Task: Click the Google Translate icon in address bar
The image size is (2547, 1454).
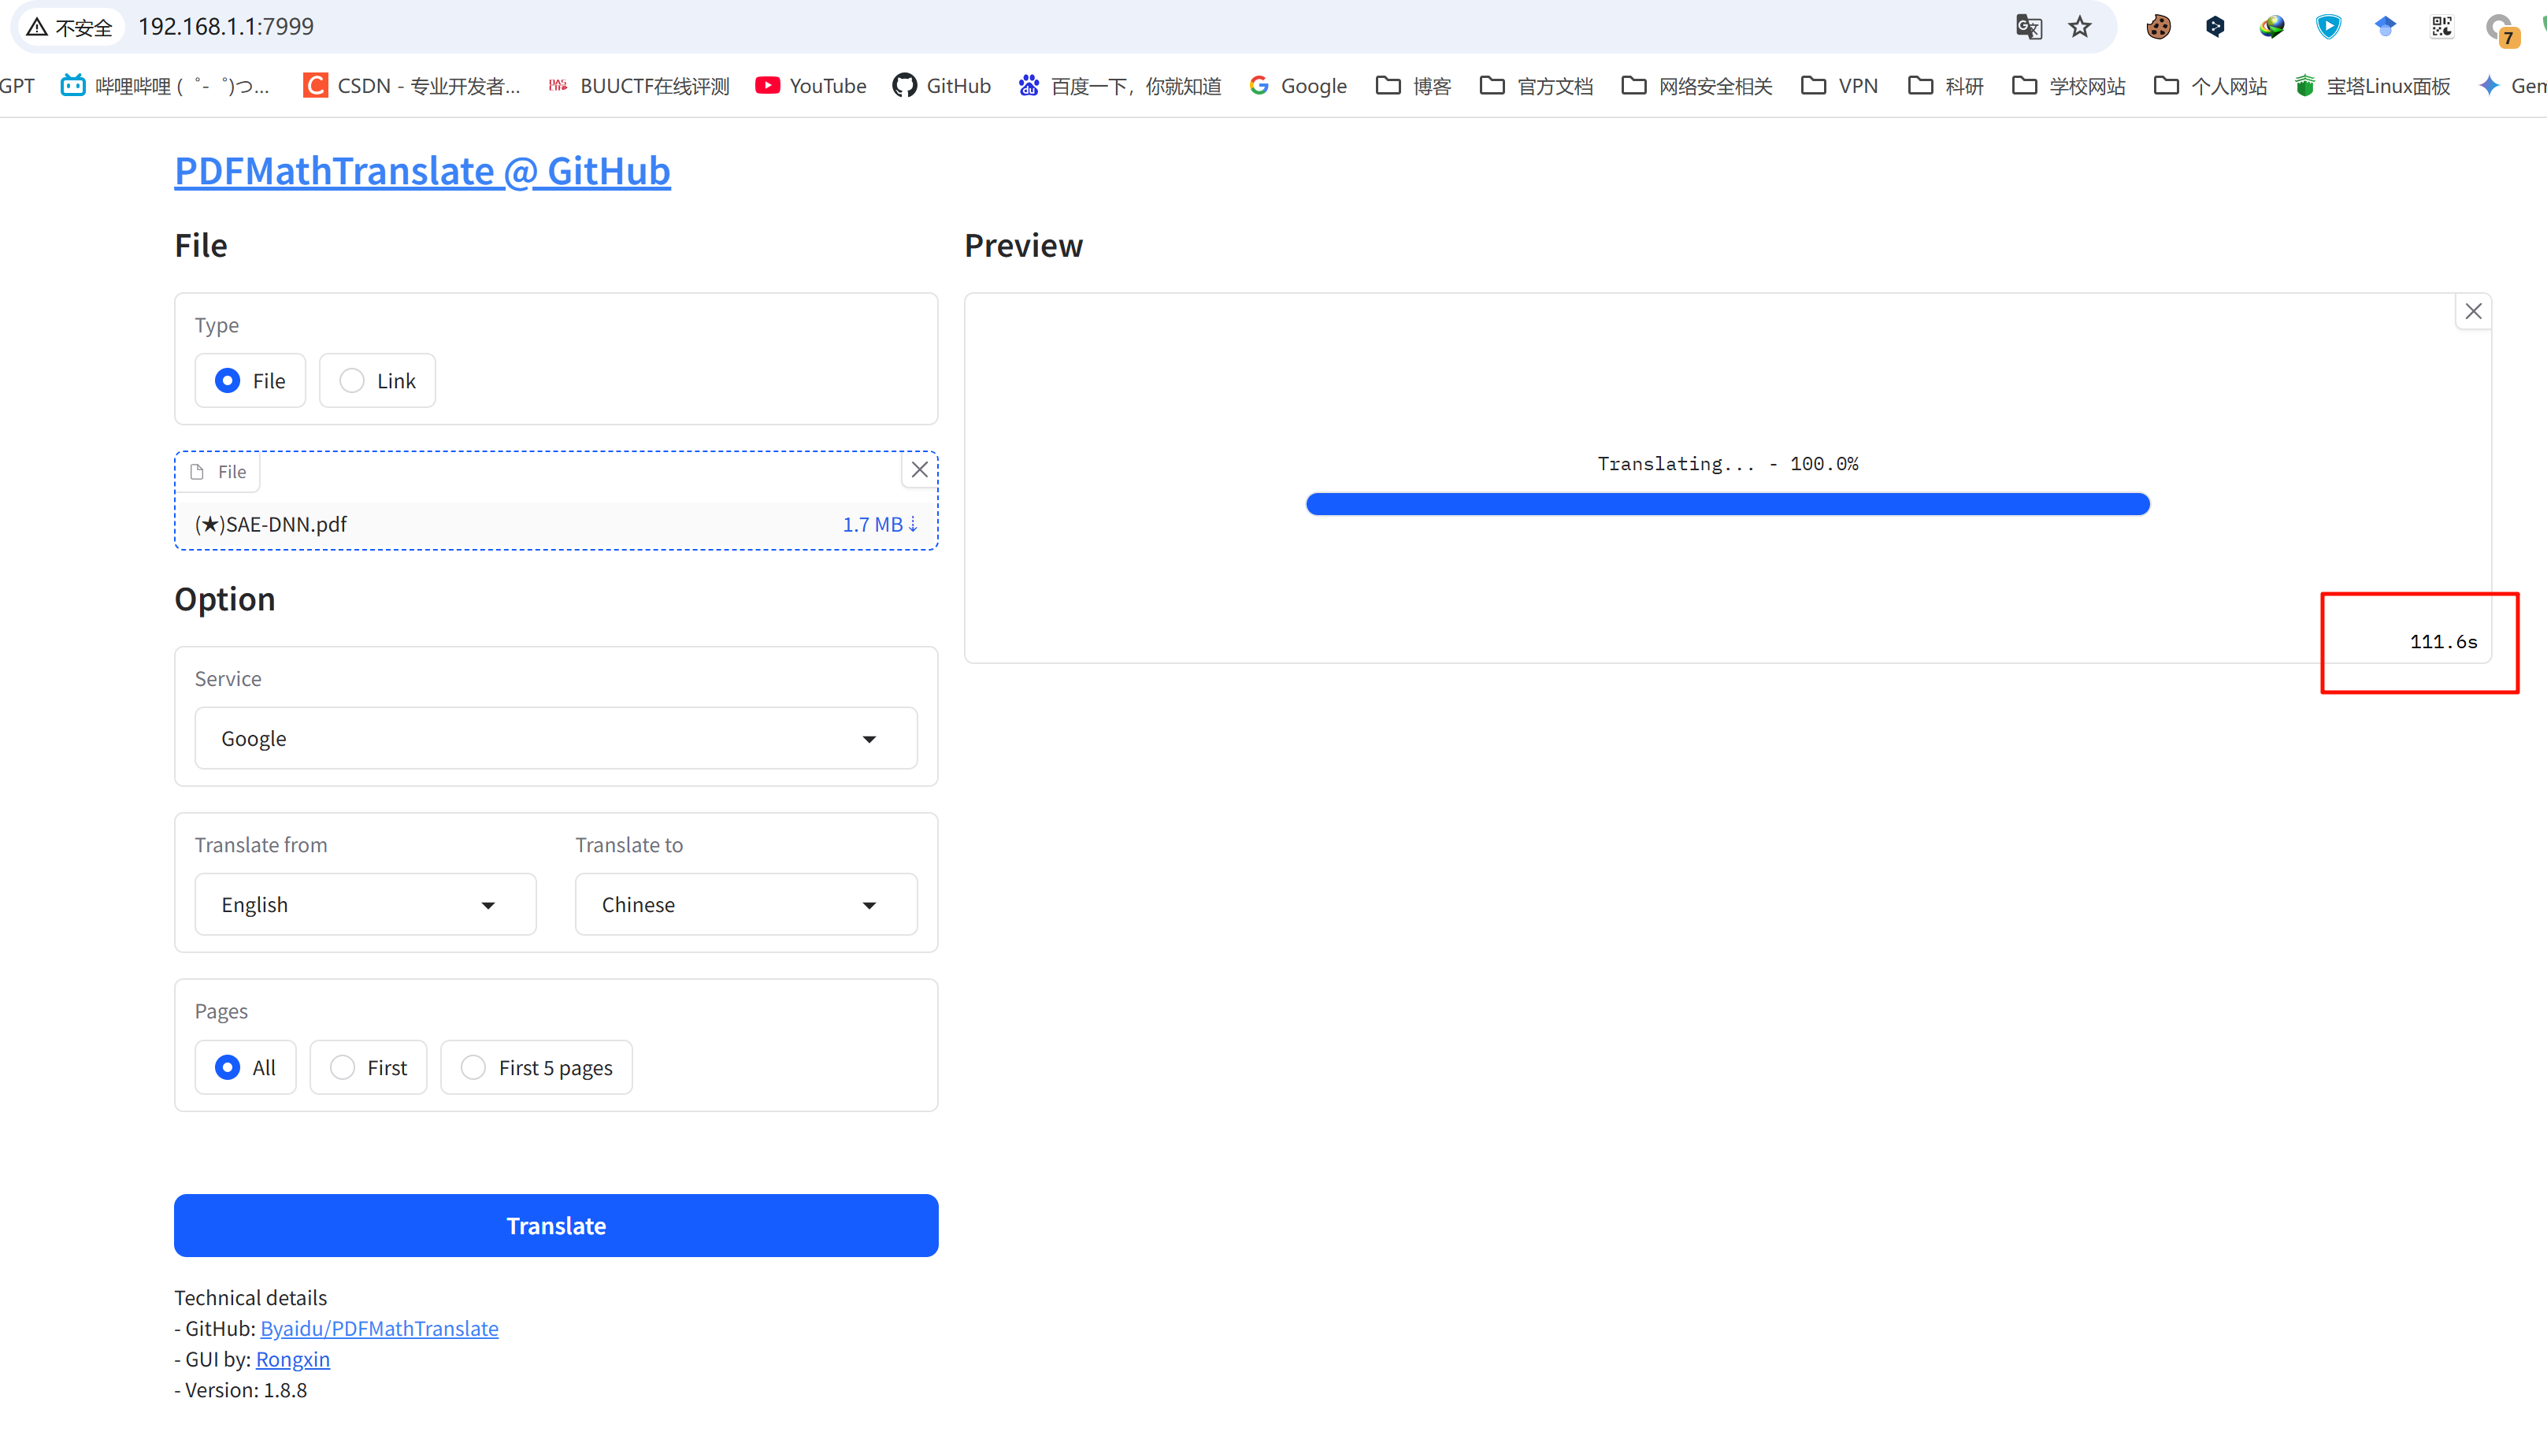Action: pyautogui.click(x=2028, y=27)
